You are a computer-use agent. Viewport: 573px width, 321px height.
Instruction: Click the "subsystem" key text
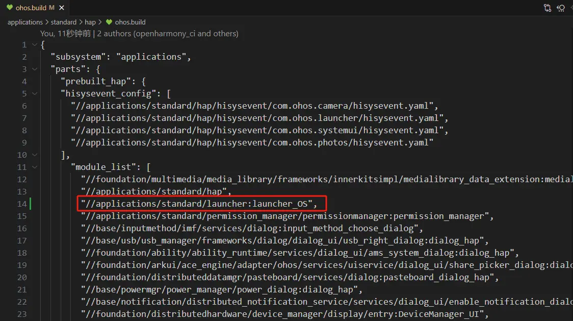coord(78,57)
